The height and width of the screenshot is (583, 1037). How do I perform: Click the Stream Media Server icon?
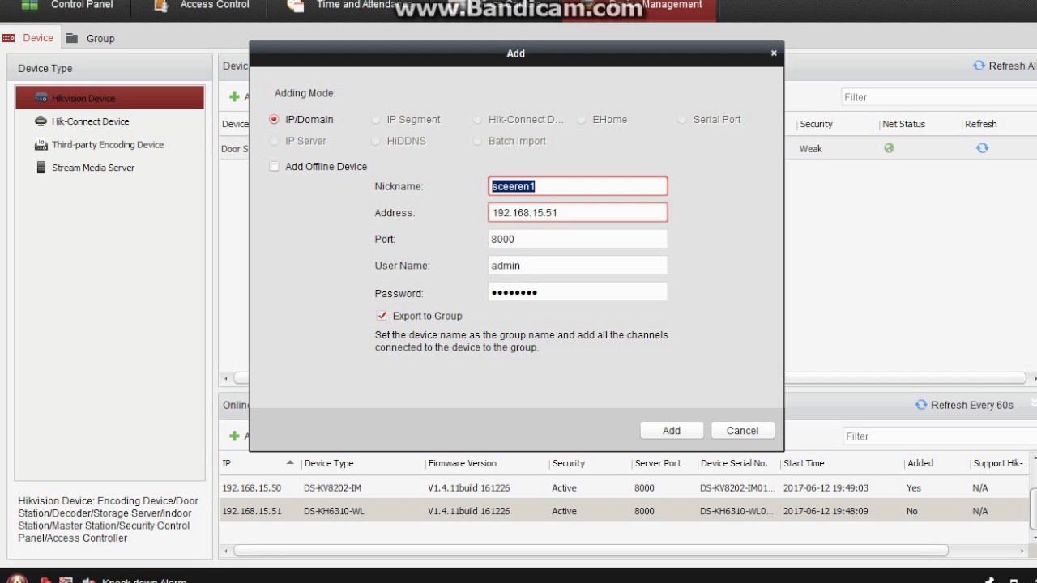point(41,168)
